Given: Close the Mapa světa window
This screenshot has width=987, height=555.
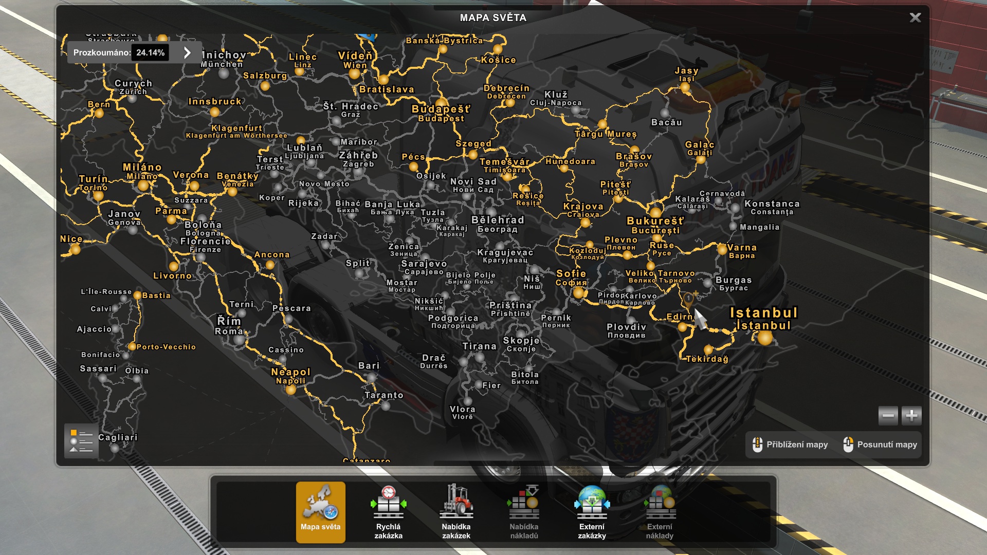Looking at the screenshot, I should click(915, 17).
